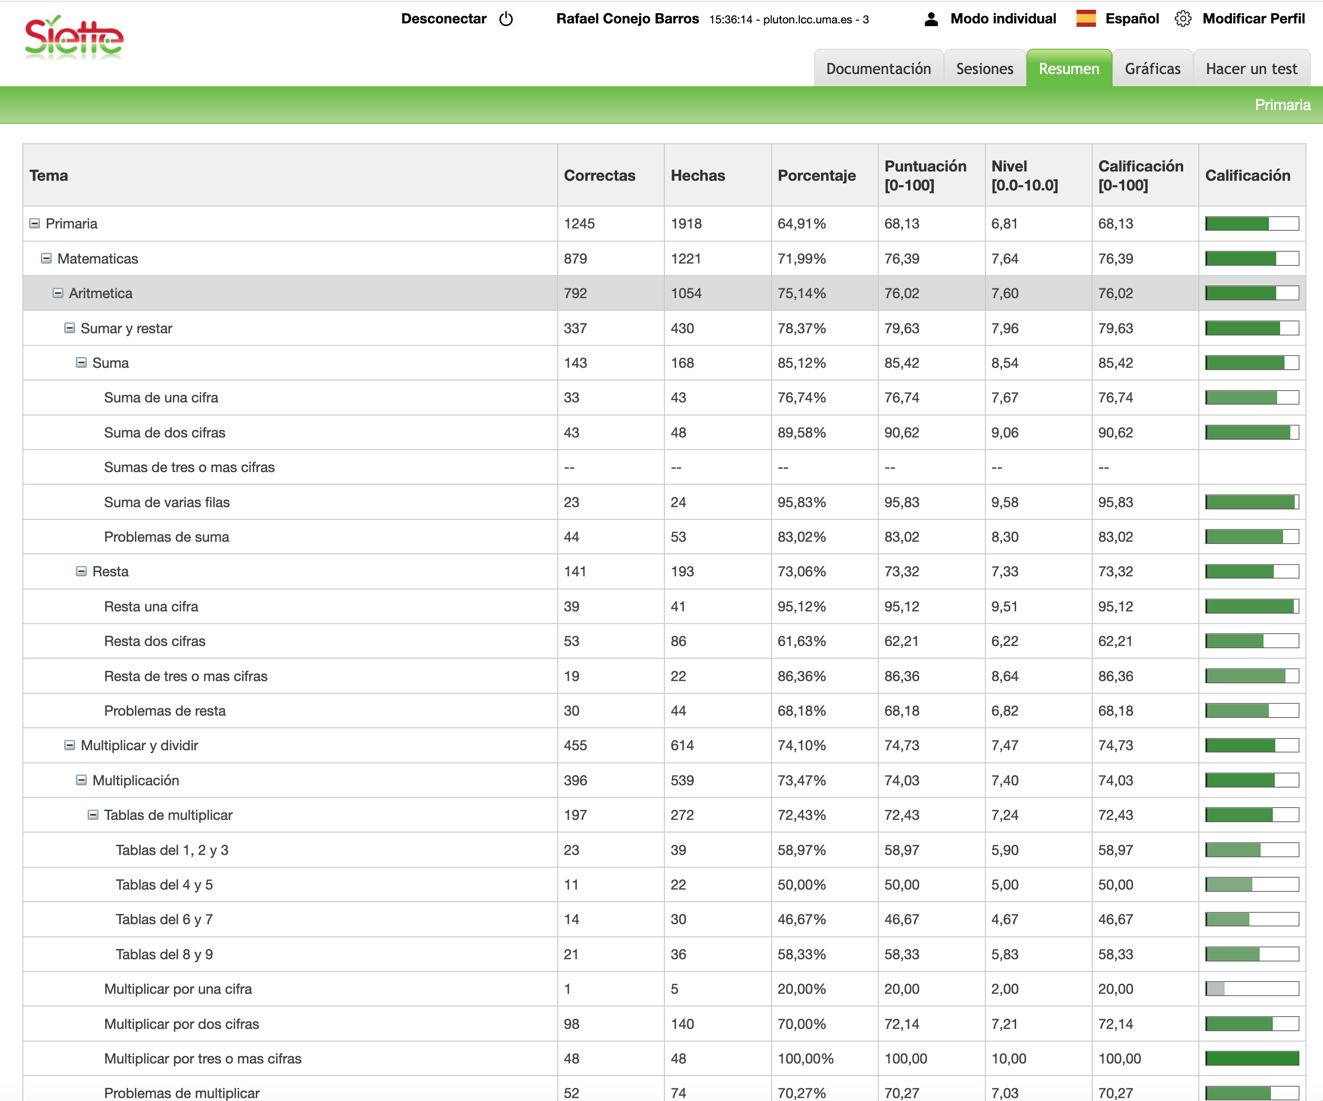Click the Multiplicar por una cifra progress bar

click(x=1251, y=989)
